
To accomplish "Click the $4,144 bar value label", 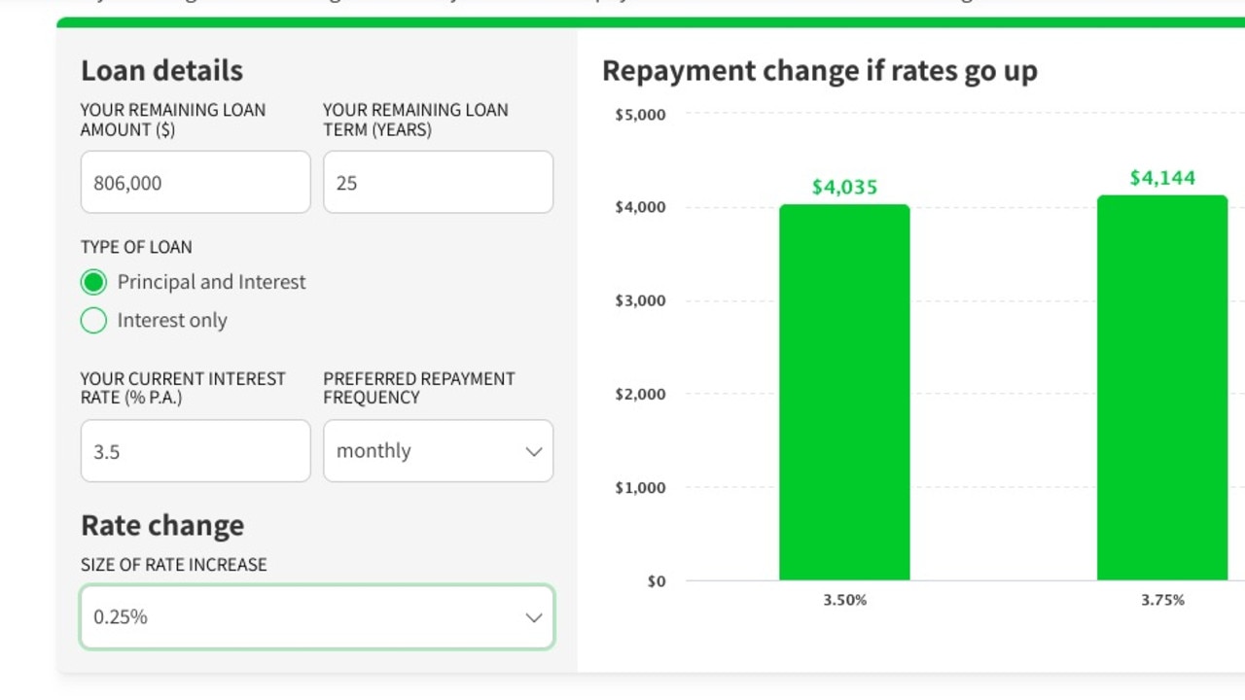I will (x=1162, y=178).
